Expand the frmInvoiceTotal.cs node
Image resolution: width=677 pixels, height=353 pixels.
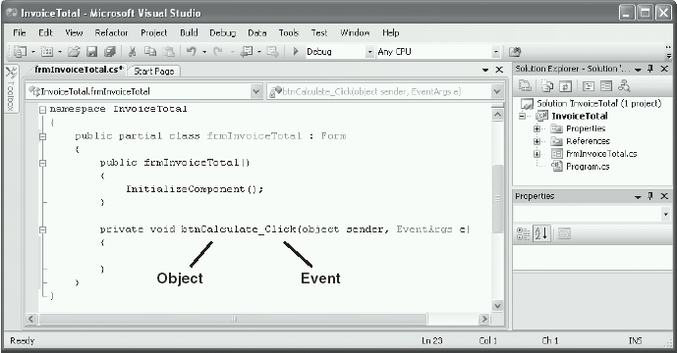pos(536,154)
